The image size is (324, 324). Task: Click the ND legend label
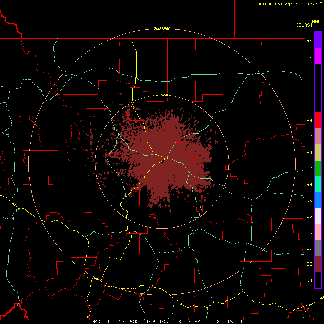coord(309,280)
